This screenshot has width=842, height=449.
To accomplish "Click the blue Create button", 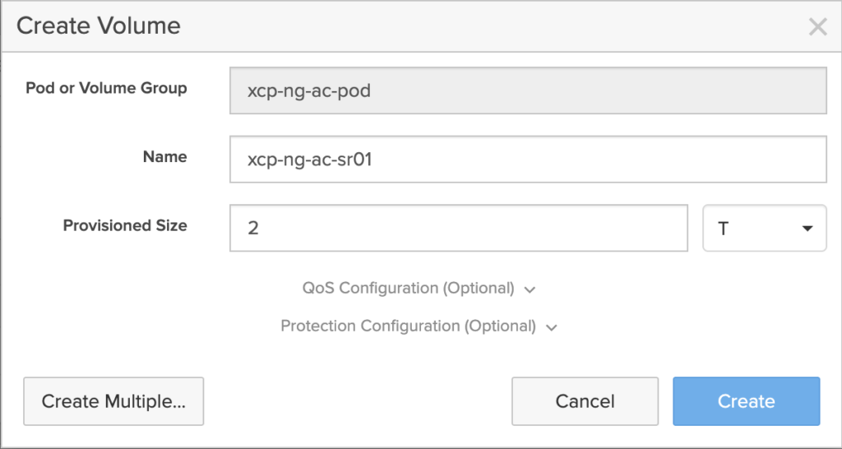I will pos(746,401).
